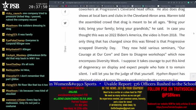
Task: Click 'or...SEND CASH/CHECK TO P.O. BOX:' green text
Action: 73,98
